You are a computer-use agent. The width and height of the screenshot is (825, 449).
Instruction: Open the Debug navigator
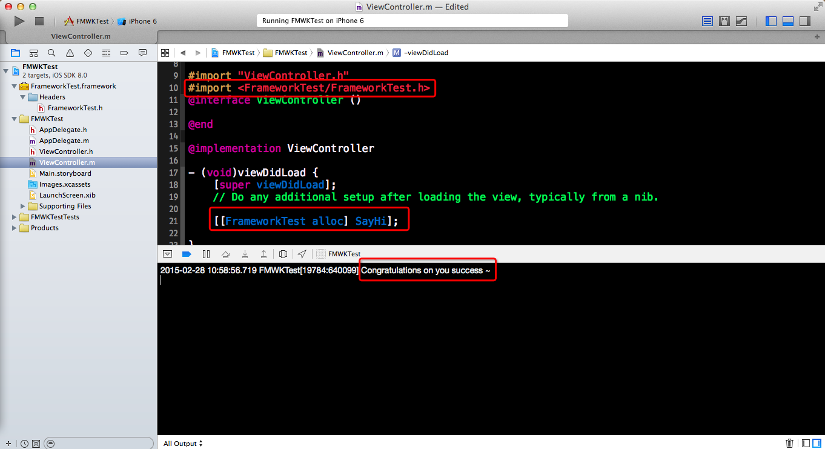coord(106,53)
